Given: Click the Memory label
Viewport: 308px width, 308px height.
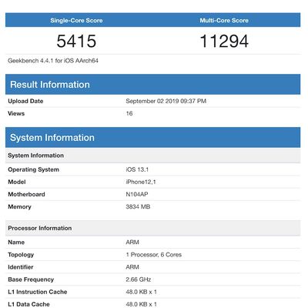Looking at the screenshot, I should (x=19, y=207).
